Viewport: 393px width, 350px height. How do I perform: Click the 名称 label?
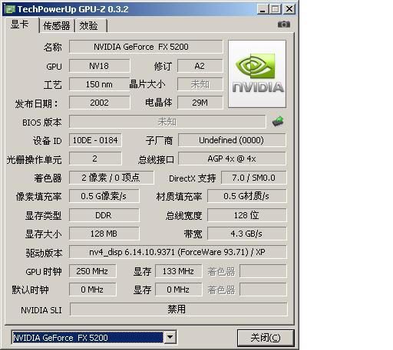click(x=53, y=47)
